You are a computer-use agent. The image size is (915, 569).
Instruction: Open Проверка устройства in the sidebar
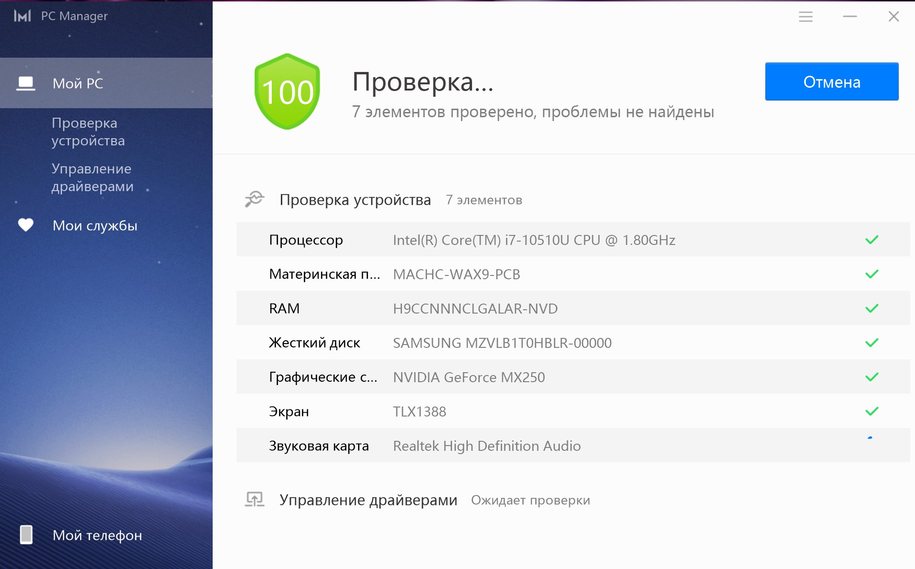[x=88, y=132]
